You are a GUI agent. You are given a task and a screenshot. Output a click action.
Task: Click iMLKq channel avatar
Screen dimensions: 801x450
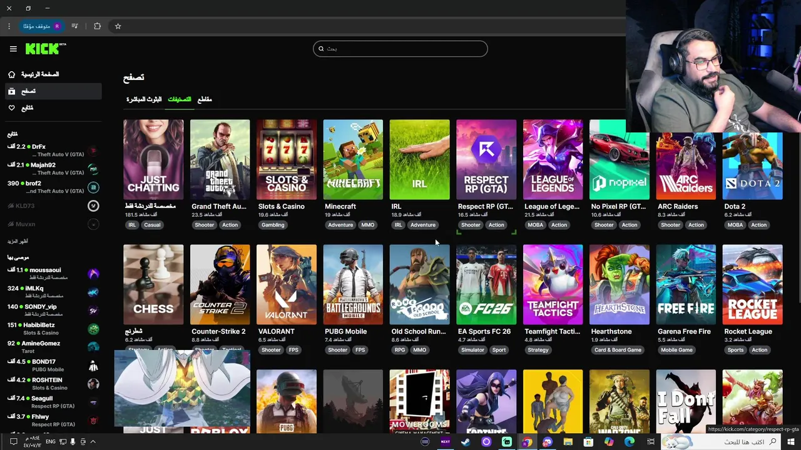pos(93,292)
